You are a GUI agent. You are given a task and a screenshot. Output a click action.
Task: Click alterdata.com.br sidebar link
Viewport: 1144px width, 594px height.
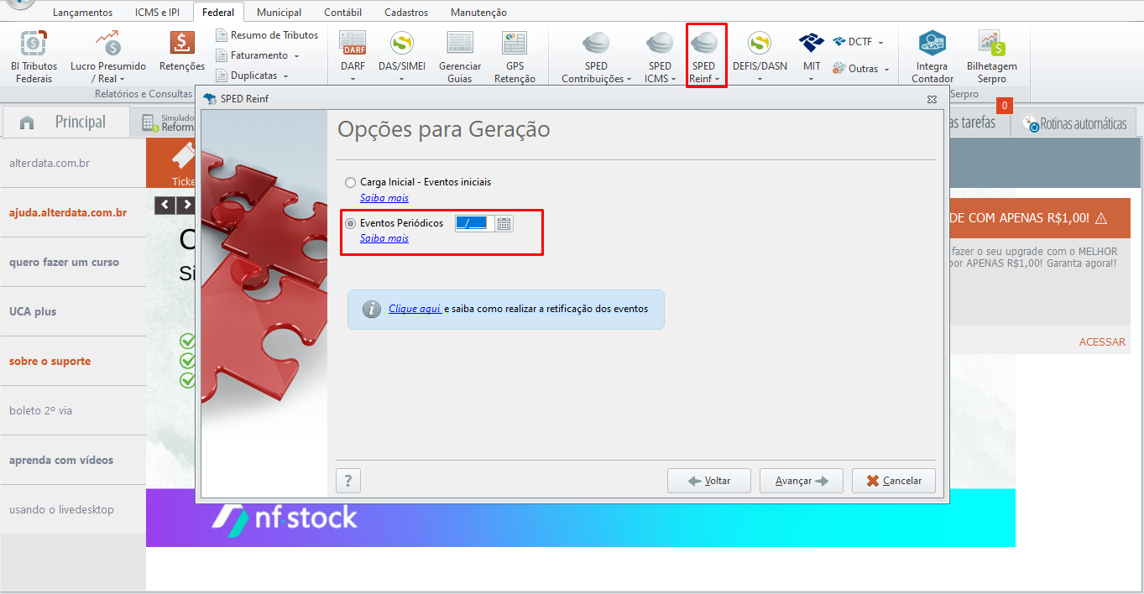click(x=50, y=163)
